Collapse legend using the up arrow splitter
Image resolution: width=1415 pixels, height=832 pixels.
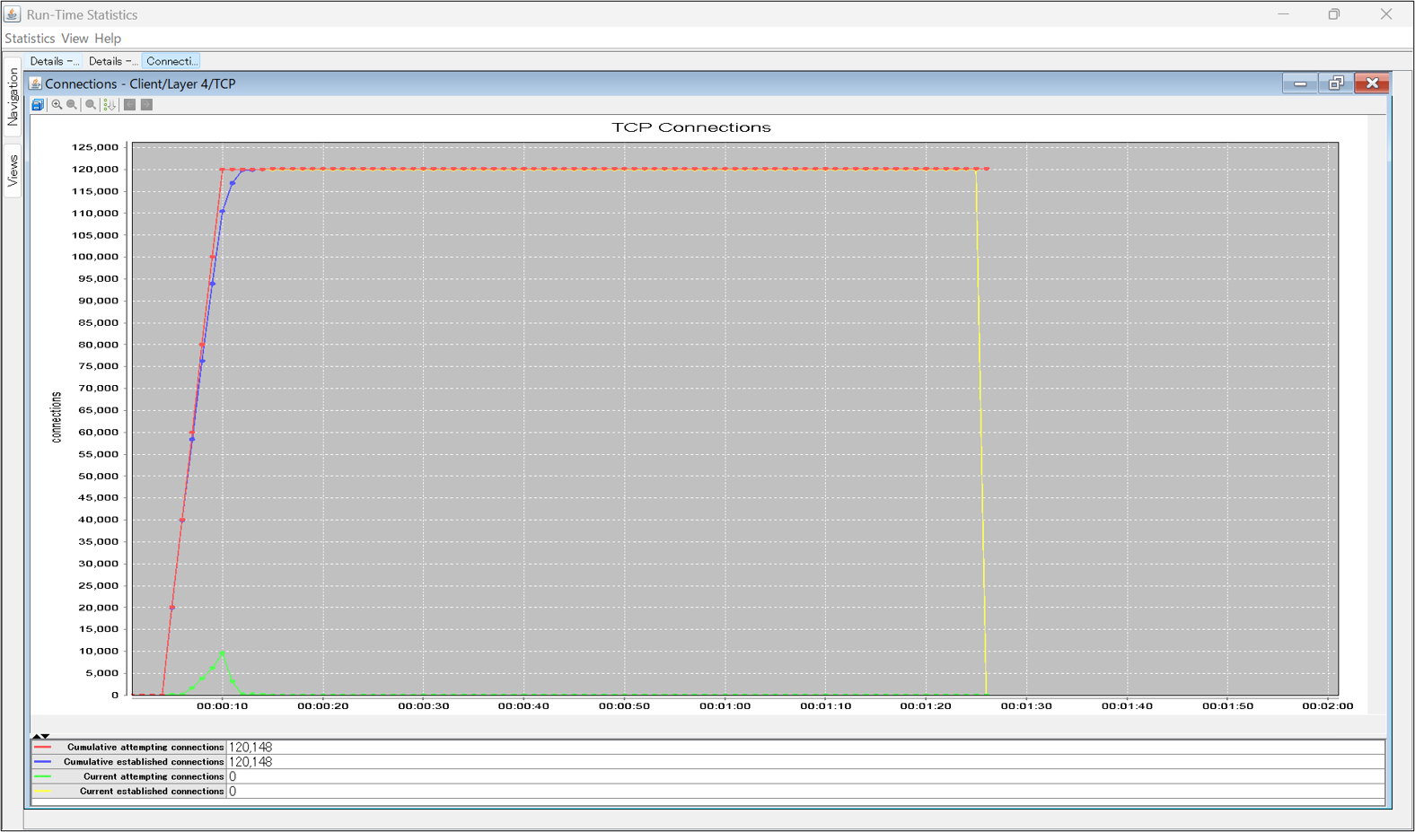click(x=36, y=735)
